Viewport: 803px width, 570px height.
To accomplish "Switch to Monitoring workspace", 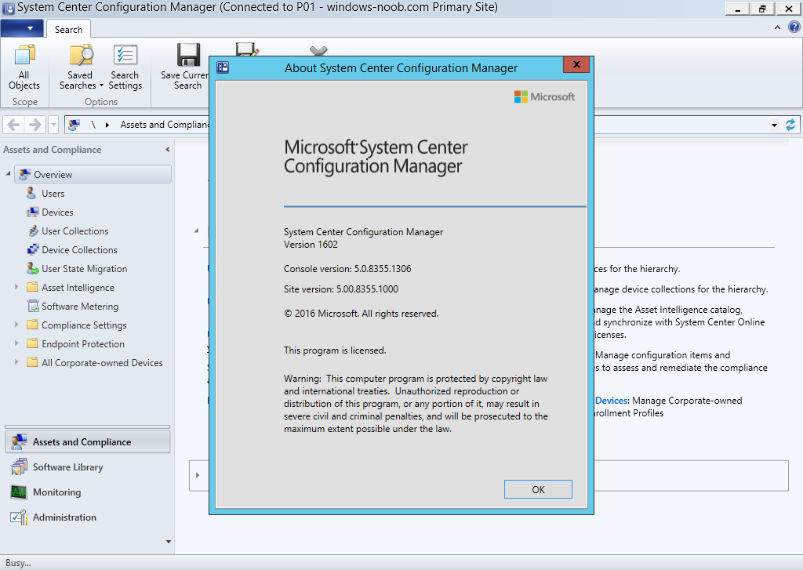I will [x=88, y=492].
